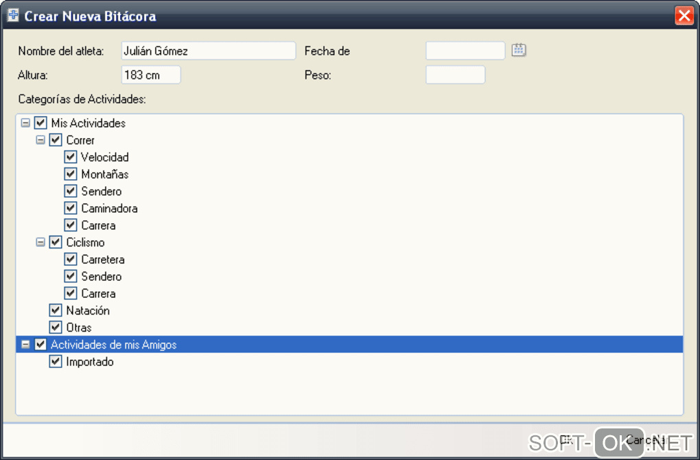Select Actividades de mis Amigos row label
Viewport: 700px width, 460px height.
point(114,345)
